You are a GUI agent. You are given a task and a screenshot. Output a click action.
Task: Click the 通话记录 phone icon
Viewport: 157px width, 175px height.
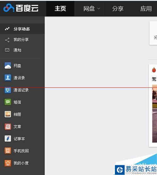tap(8, 90)
